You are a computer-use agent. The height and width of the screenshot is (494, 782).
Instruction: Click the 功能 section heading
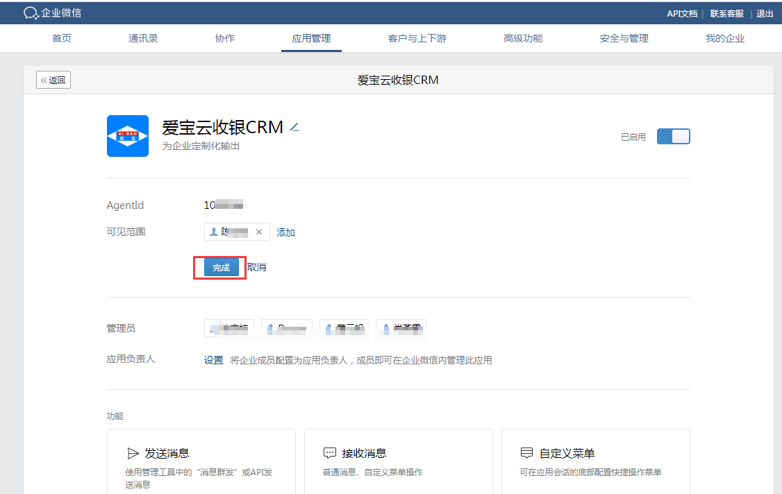[115, 416]
